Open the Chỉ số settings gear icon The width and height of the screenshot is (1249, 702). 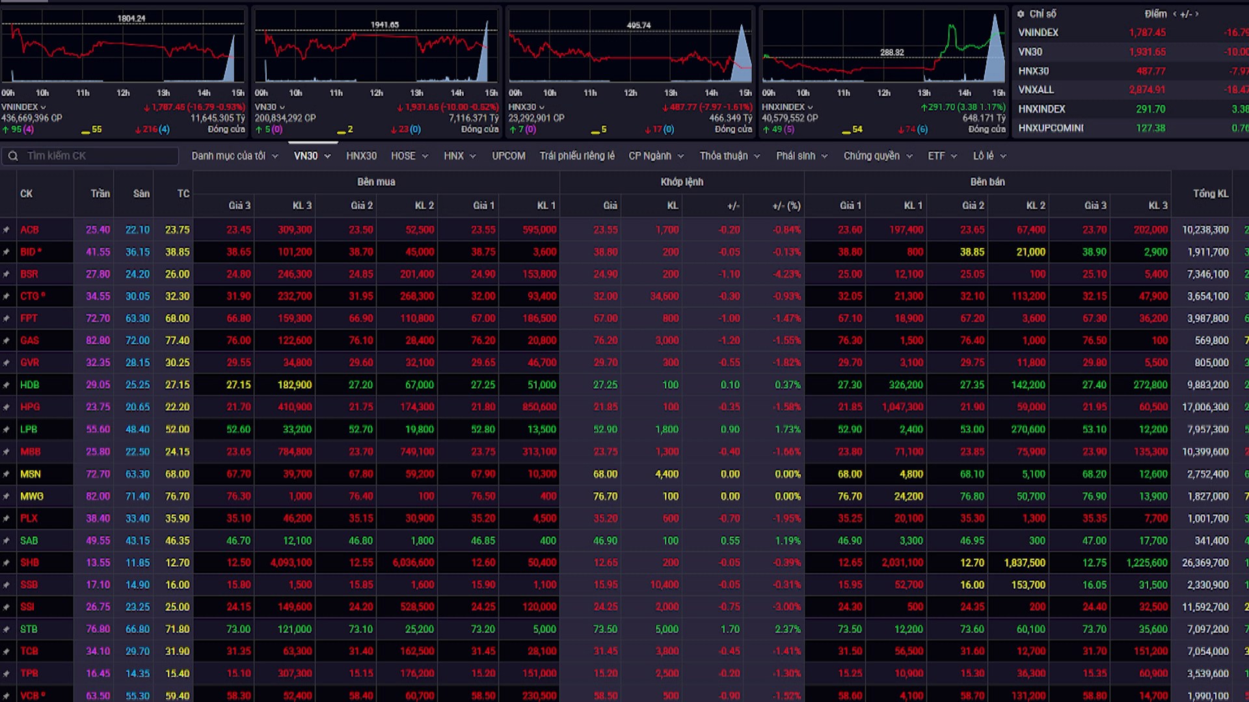pyautogui.click(x=1021, y=14)
